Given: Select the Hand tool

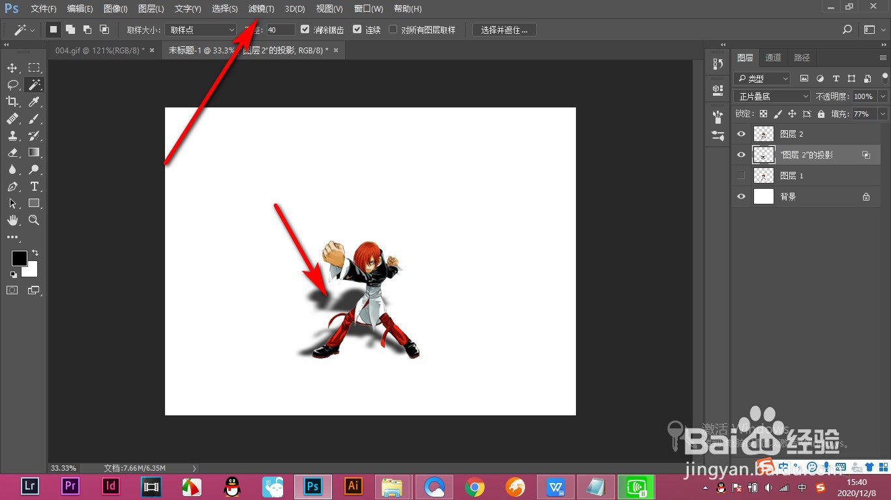Looking at the screenshot, I should (12, 220).
